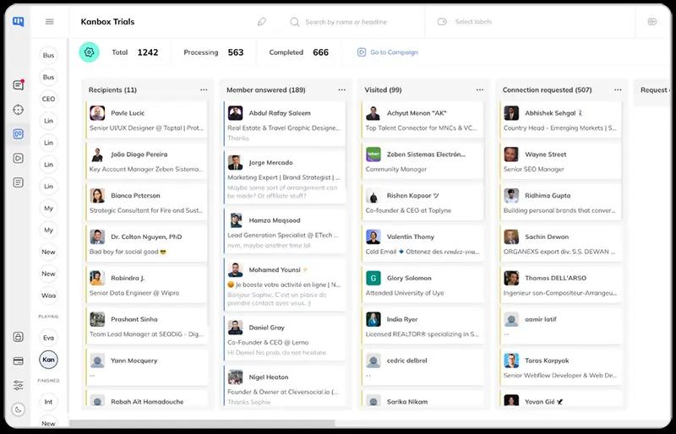Open Bianca Peterson's card
Screen dimensions: 676x434
(146, 203)
